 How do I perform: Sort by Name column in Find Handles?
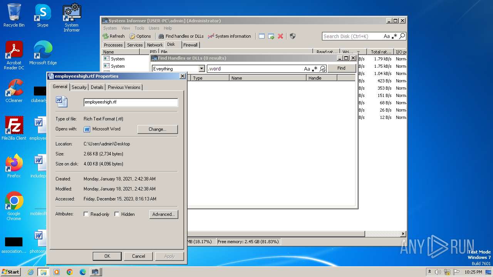pos(268,78)
